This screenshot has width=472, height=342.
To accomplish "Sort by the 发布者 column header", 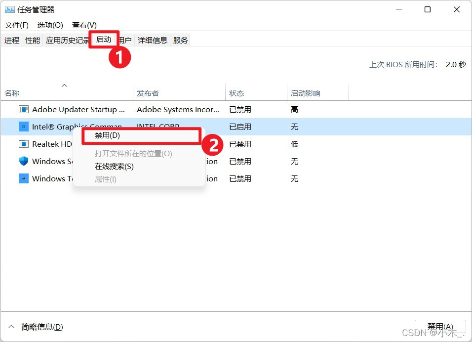I will pyautogui.click(x=179, y=93).
